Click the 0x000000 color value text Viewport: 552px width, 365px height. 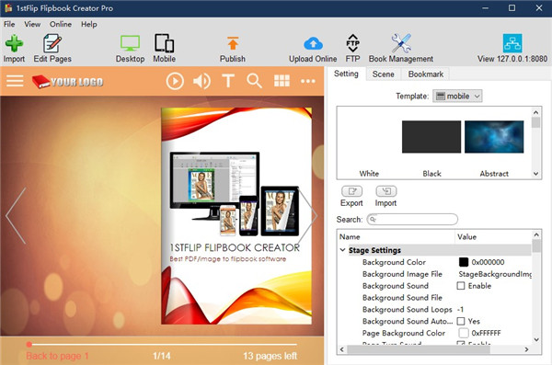(488, 262)
